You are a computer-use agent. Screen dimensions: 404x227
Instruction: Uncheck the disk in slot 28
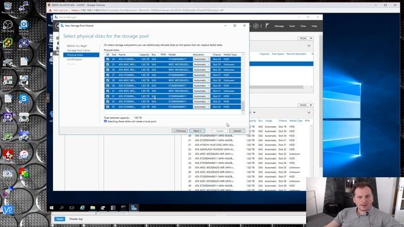[x=108, y=80]
